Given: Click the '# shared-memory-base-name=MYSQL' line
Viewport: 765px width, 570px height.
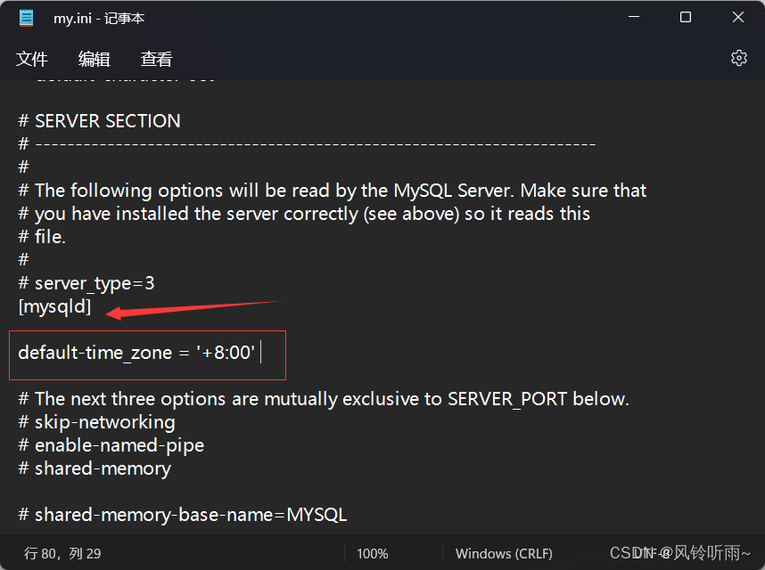Looking at the screenshot, I should click(182, 515).
